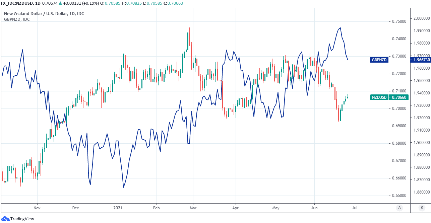Click the 1.966730 GBPNZD price tag
431x223 pixels.
pos(420,60)
